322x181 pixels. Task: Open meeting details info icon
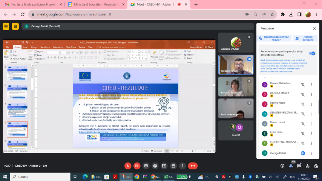[x=282, y=166]
